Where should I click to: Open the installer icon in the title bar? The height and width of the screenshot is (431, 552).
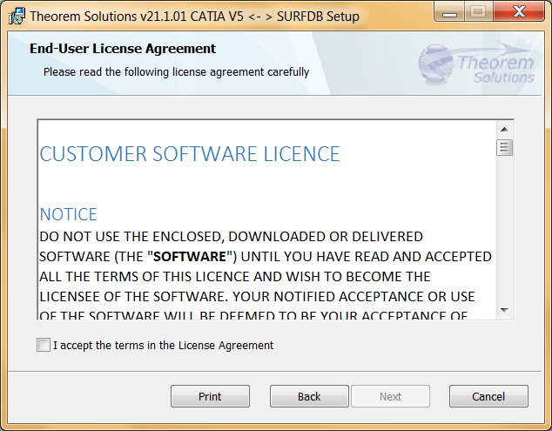pos(17,17)
